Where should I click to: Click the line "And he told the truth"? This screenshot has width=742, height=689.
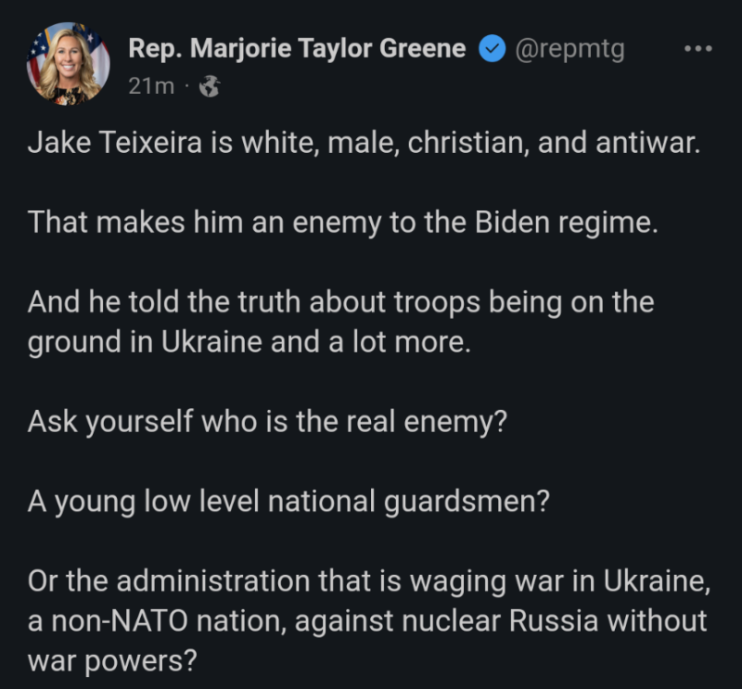[x=340, y=303]
